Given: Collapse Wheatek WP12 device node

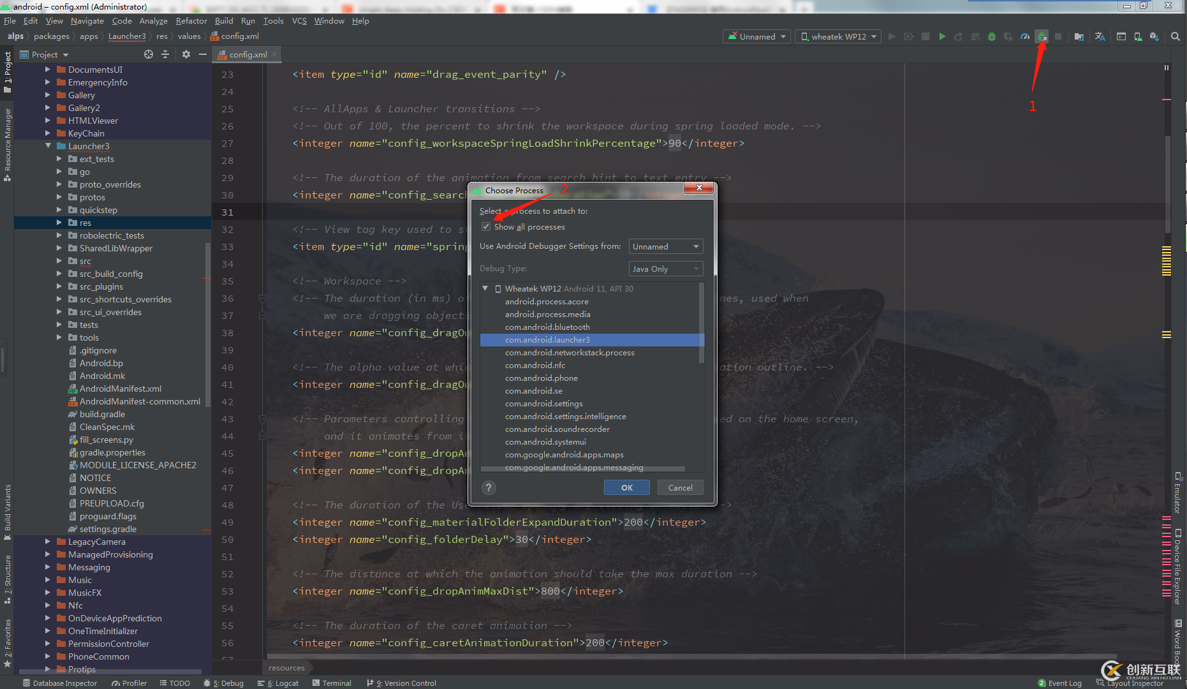Looking at the screenshot, I should pos(485,288).
